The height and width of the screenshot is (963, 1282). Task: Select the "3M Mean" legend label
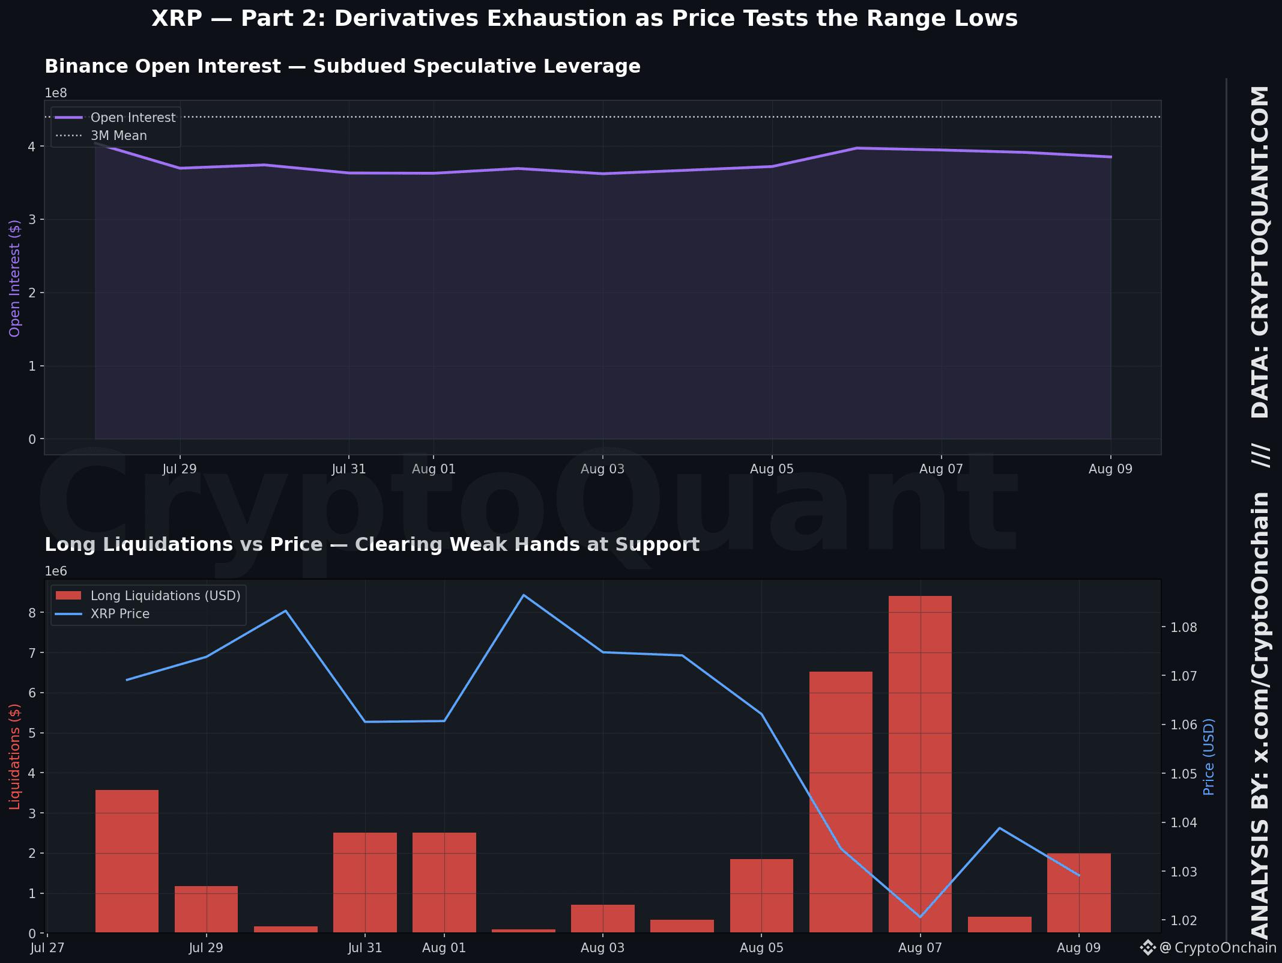[119, 136]
